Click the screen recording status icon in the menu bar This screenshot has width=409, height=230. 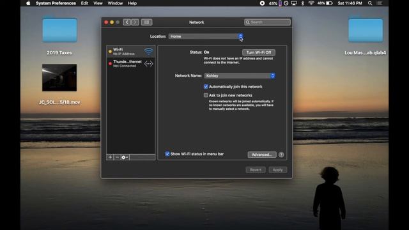pos(262,3)
